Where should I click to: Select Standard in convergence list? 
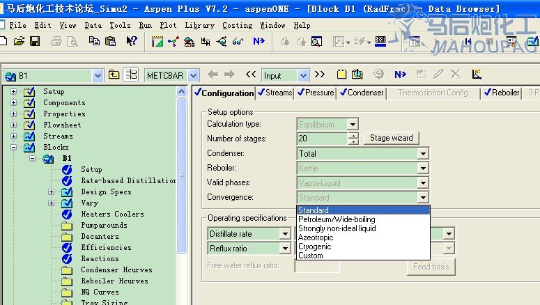[363, 210]
